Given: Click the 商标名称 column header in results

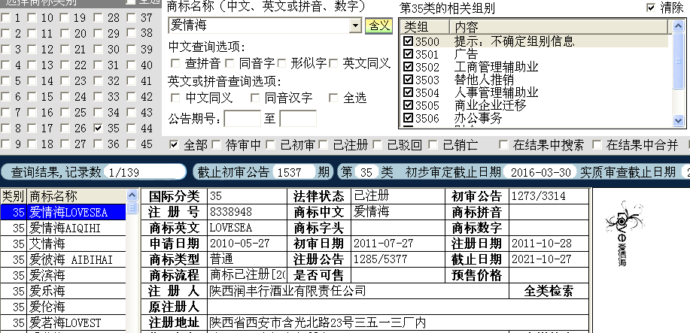Looking at the screenshot, I should pos(77,195).
